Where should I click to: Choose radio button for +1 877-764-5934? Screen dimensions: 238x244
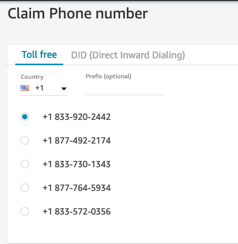(25, 188)
